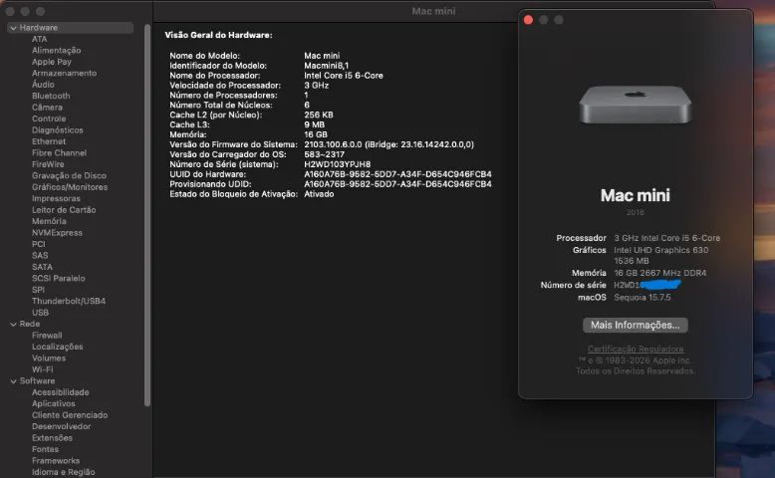Select Extensões under Software
The width and height of the screenshot is (775, 478).
point(52,437)
